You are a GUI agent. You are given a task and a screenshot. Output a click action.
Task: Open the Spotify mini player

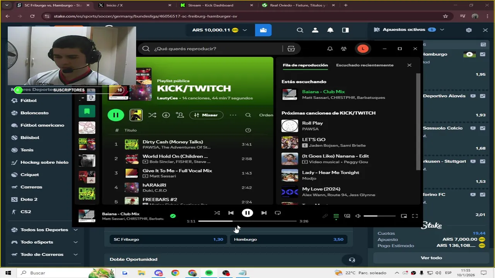click(x=404, y=216)
